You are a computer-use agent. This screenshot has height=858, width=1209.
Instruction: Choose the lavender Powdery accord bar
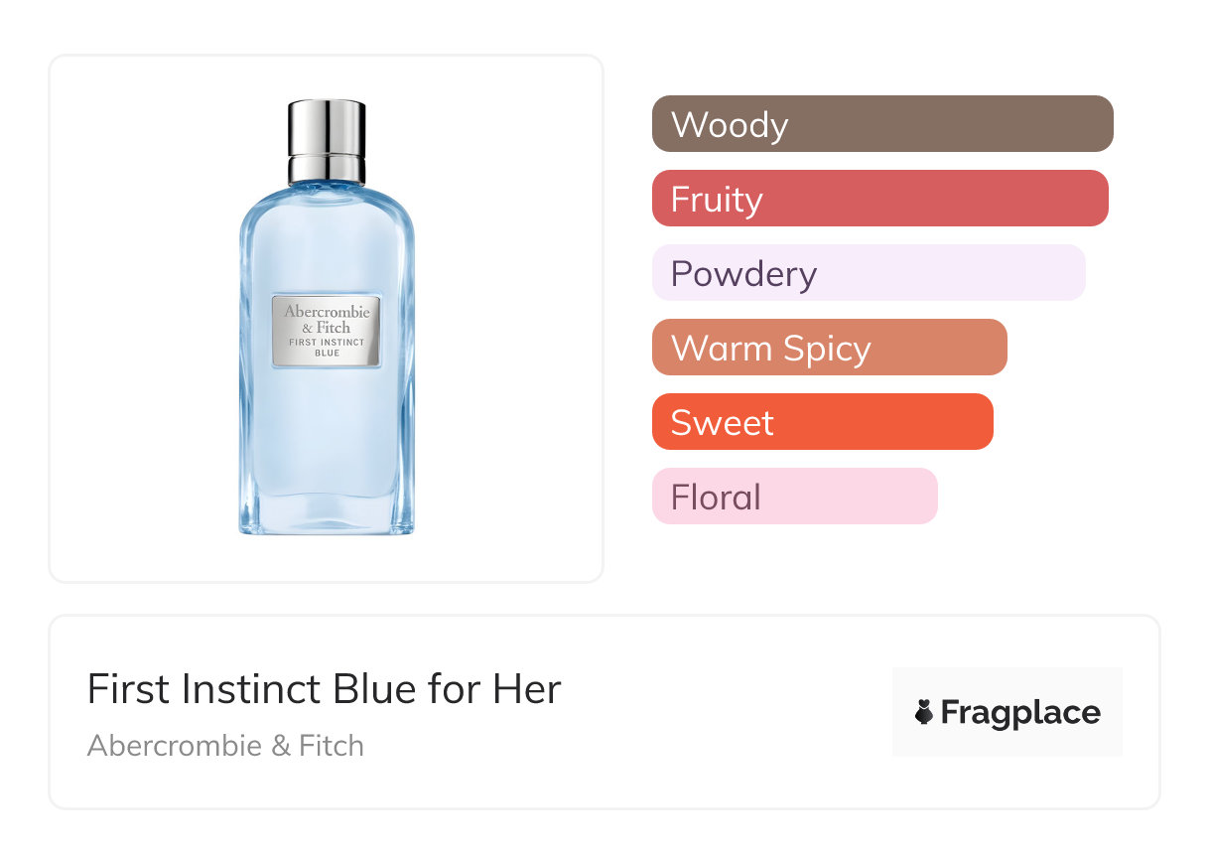[x=868, y=273]
